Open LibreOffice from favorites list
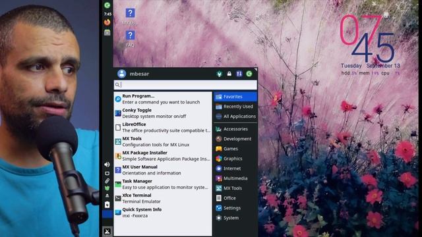 click(163, 127)
